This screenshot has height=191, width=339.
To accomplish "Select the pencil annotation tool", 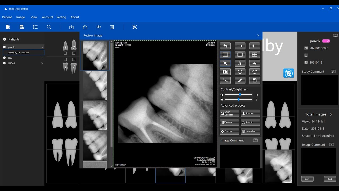I will (225, 80).
